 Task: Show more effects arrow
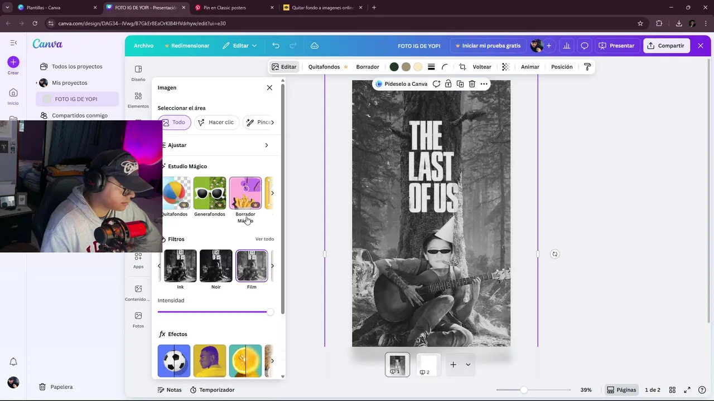[272, 361]
